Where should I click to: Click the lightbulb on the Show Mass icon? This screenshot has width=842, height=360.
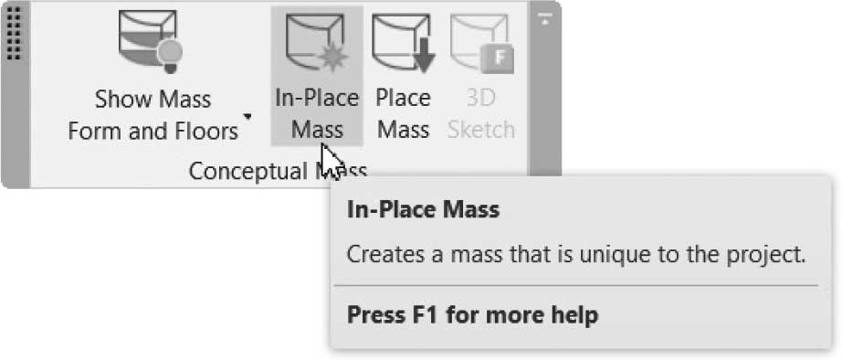[170, 56]
